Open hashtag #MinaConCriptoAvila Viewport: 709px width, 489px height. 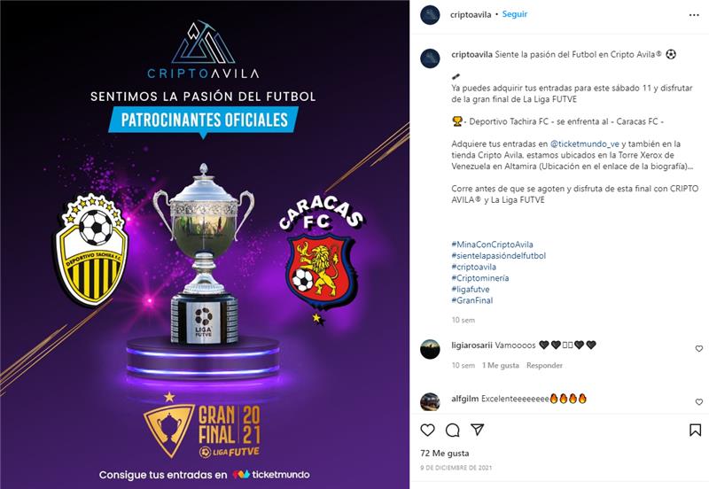coord(492,244)
